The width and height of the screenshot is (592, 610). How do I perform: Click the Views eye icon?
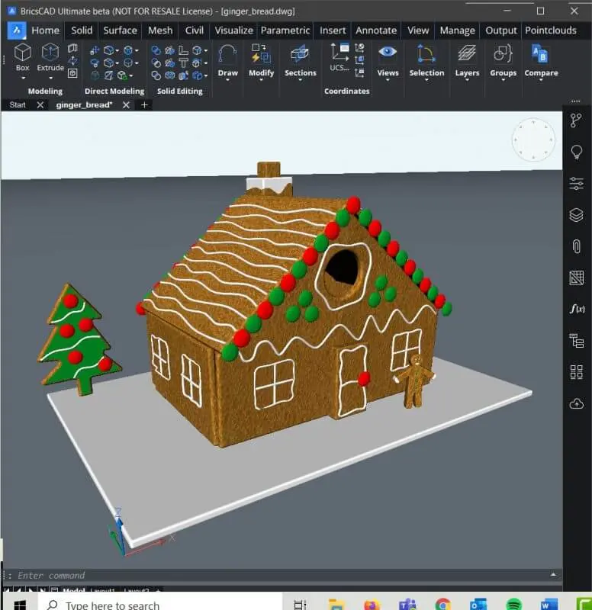click(x=388, y=52)
